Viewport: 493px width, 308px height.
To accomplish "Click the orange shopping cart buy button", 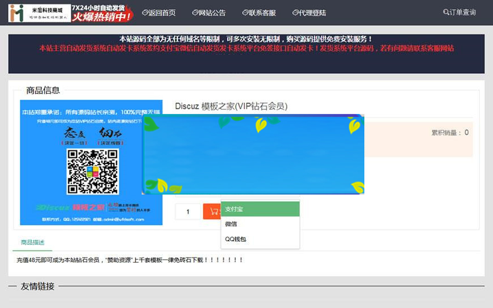I will tap(212, 212).
